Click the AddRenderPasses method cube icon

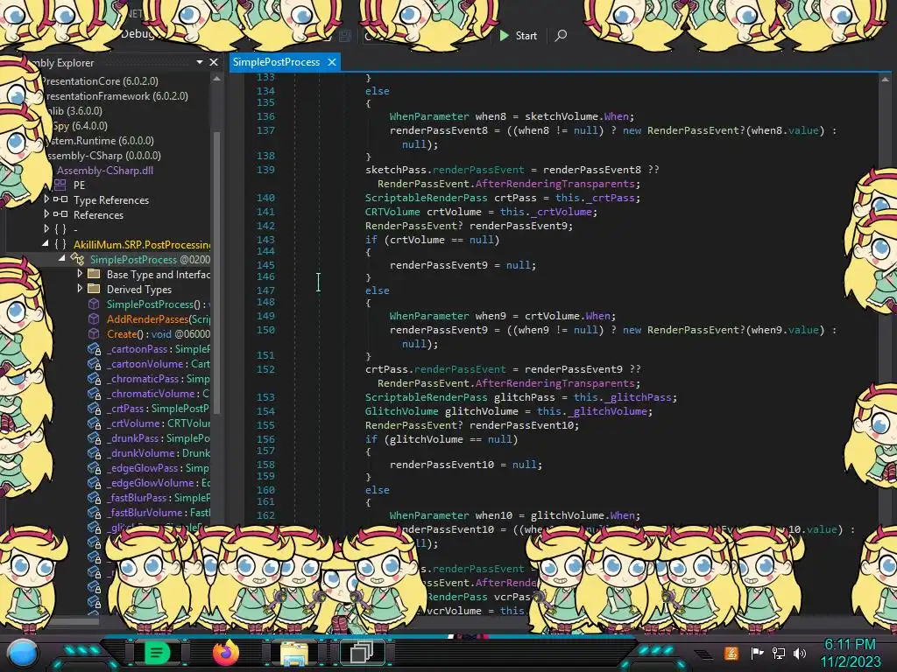[94, 318]
